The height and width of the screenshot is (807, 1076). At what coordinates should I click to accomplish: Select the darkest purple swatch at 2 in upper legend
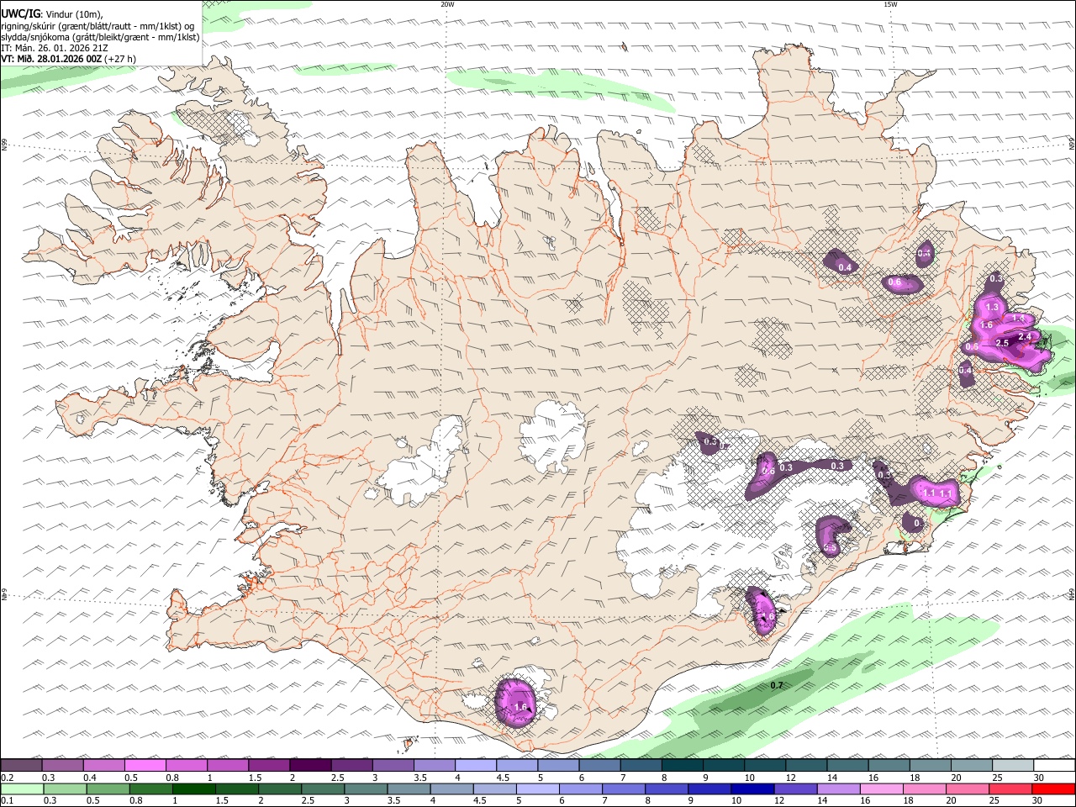coord(310,766)
